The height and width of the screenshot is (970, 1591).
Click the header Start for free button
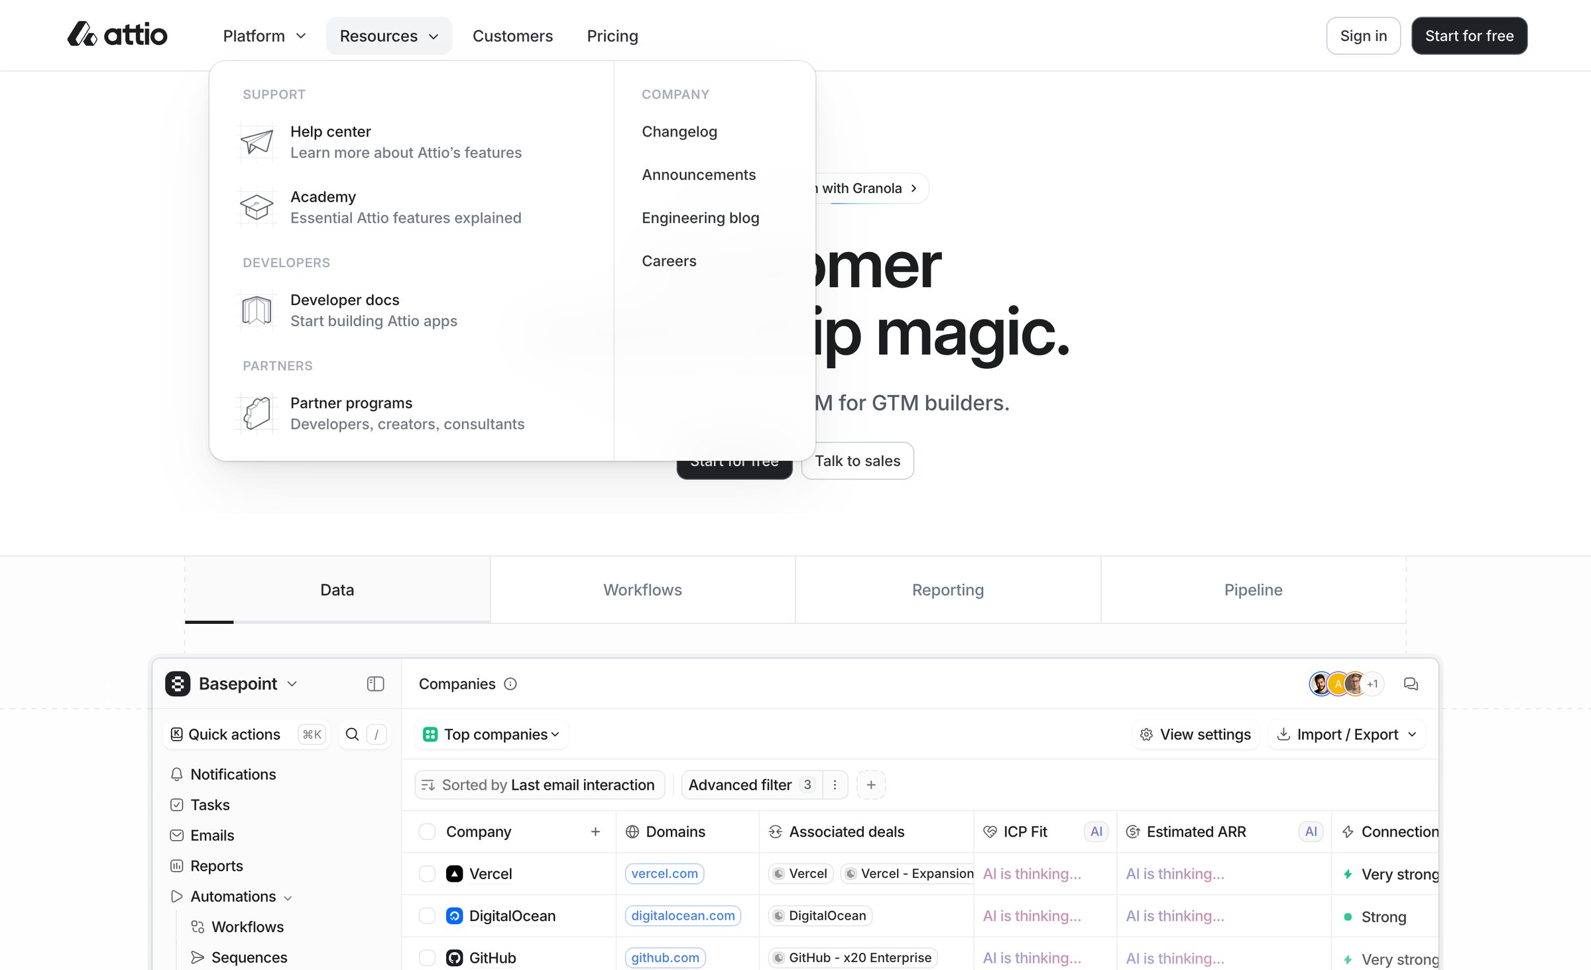click(x=1469, y=36)
